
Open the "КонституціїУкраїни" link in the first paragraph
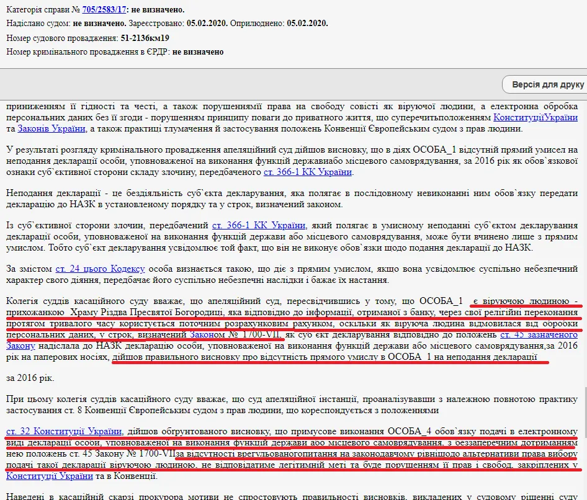point(535,117)
